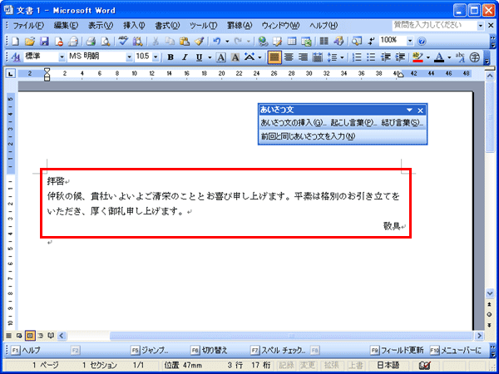
Task: Undo the last action
Action: tap(217, 41)
